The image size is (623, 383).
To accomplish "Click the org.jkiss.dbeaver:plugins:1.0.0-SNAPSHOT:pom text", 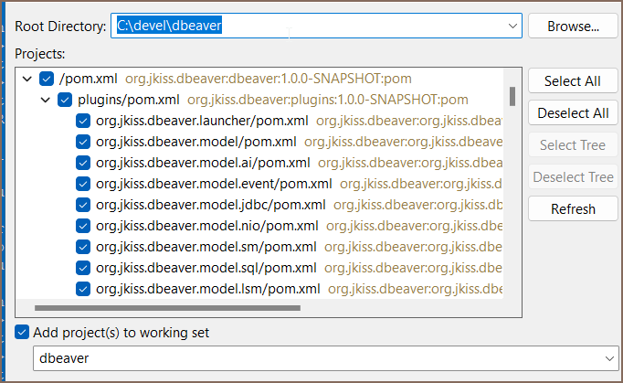I will [x=328, y=100].
